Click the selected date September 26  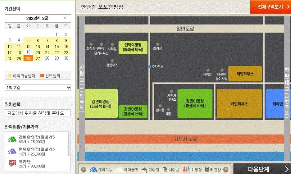coord(28,58)
